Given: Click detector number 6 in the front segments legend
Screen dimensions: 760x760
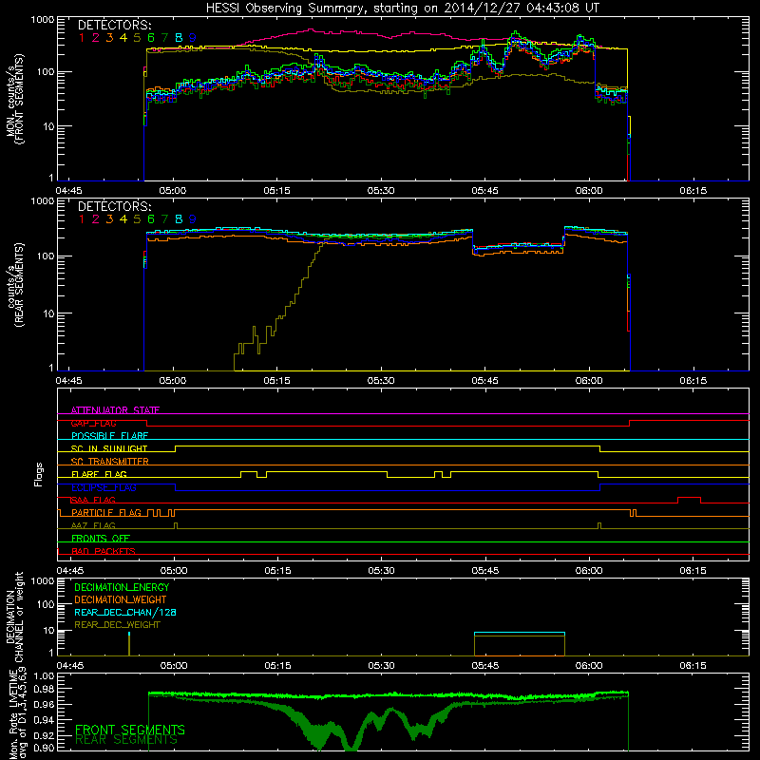Looking at the screenshot, I should [x=151, y=38].
